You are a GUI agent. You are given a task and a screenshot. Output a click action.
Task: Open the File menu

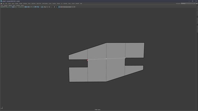pos(3,3)
